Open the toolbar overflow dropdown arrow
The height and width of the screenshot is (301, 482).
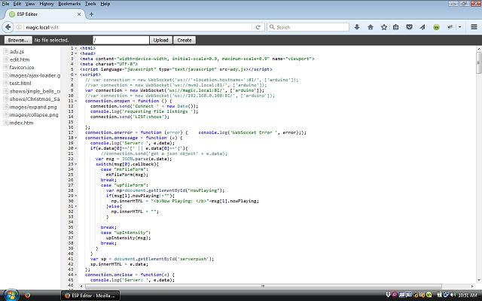(460, 27)
